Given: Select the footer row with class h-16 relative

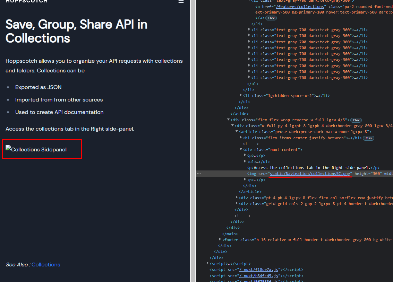Looking at the screenshot, I should click(306, 240).
